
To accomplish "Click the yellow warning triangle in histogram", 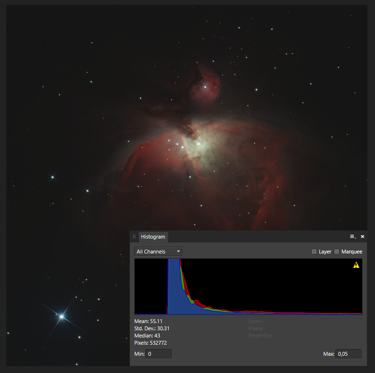I will click(x=356, y=265).
